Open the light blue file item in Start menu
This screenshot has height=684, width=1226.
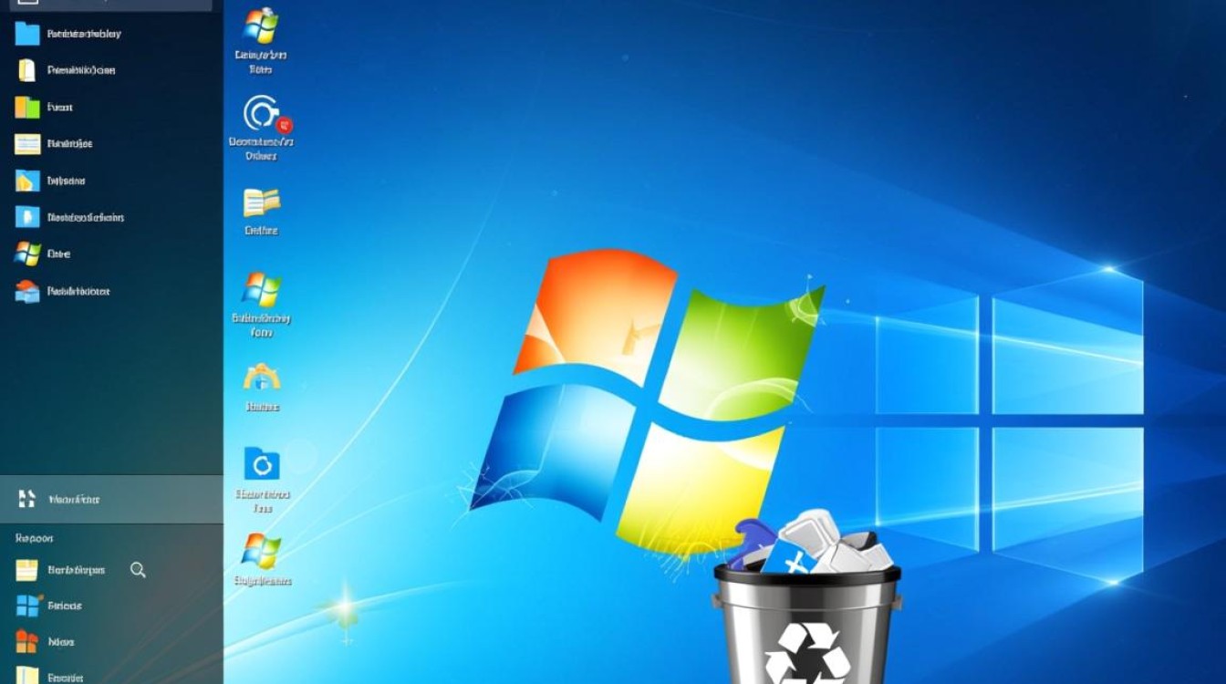click(27, 217)
